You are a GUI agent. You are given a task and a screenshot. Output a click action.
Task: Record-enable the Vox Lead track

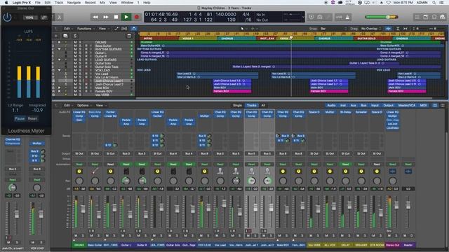point(86,73)
